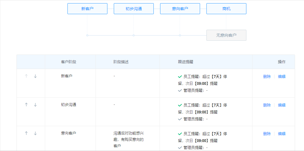Move 新客户 stage down with arrow
The image size is (304, 151).
(x=35, y=76)
